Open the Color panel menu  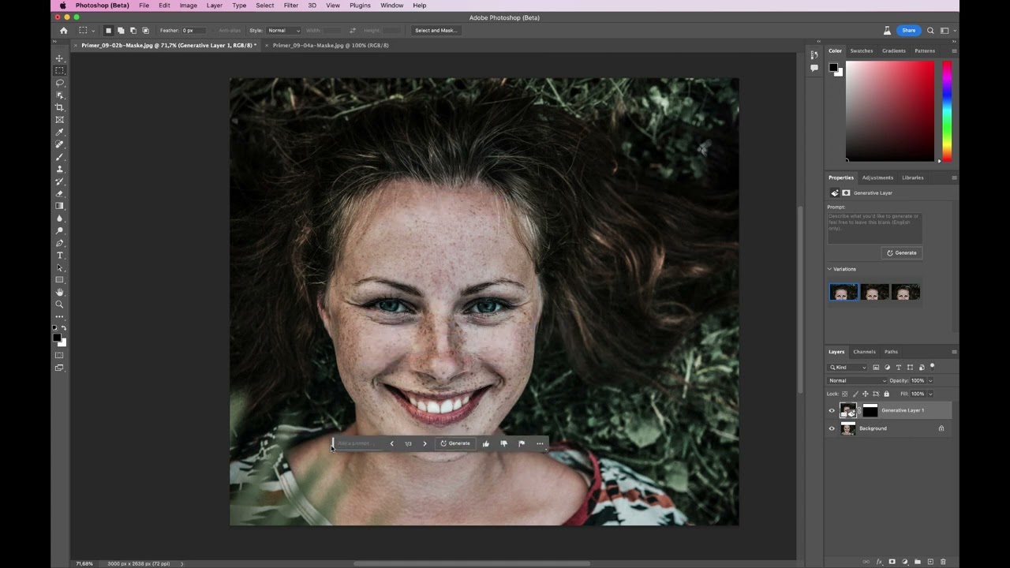[x=953, y=50]
